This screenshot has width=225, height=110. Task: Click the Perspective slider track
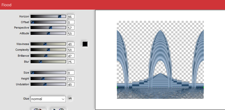[48, 28]
